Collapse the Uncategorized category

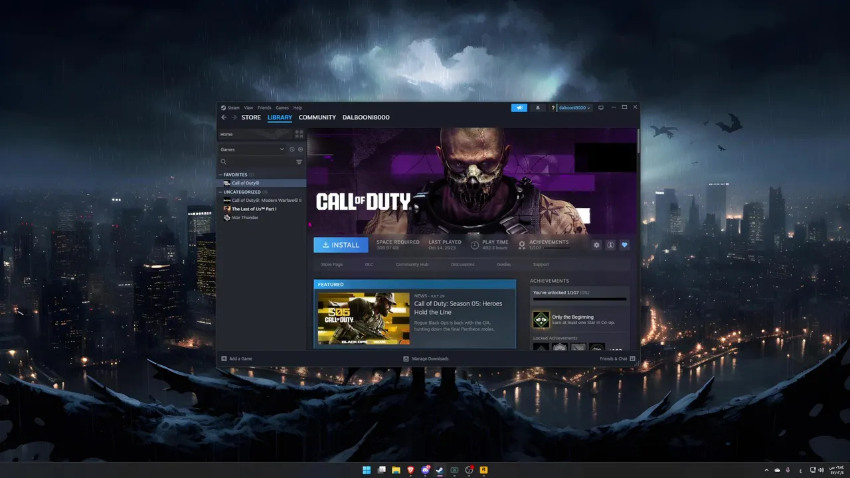point(220,192)
